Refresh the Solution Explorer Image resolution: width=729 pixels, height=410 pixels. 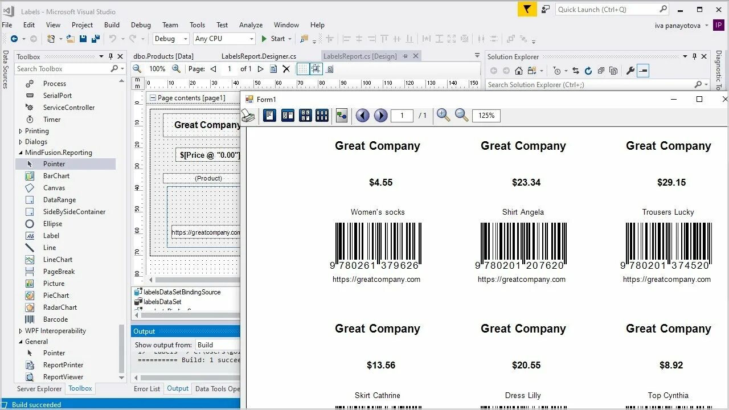click(588, 71)
